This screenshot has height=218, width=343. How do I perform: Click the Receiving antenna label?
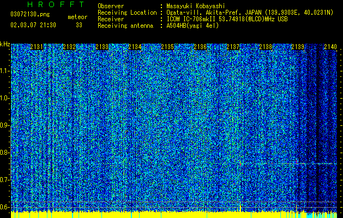coord(125,26)
